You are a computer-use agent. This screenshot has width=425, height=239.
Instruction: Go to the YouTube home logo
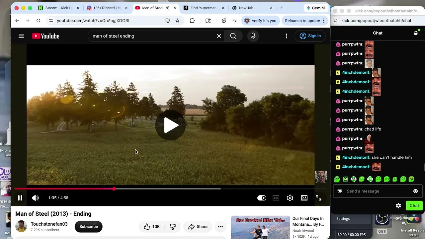coord(45,36)
